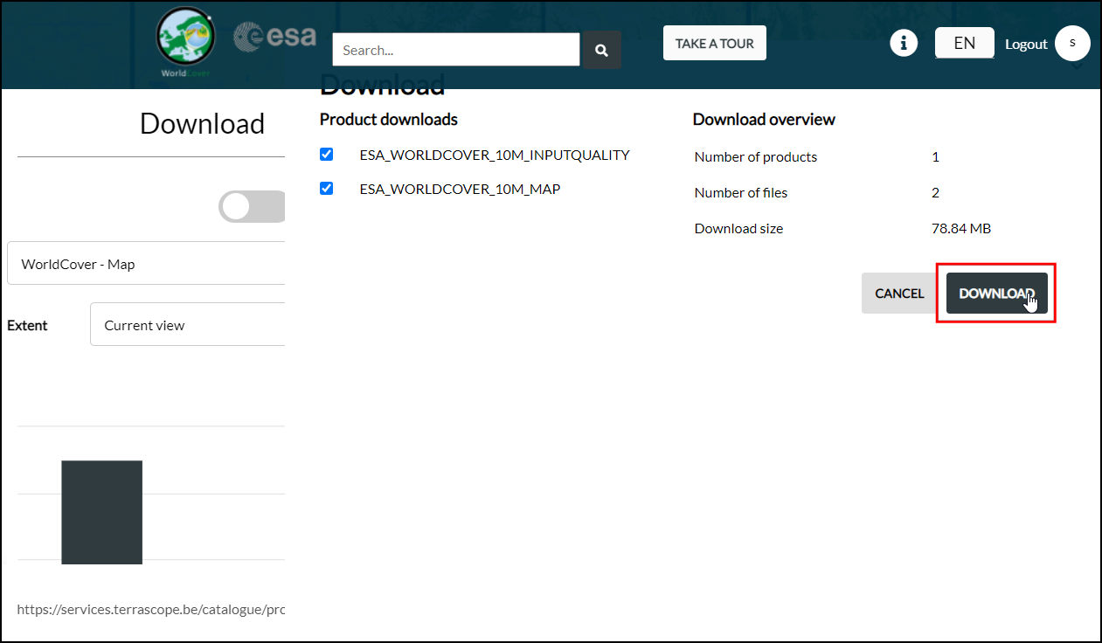Expand the chevron below the user avatar
Image resolution: width=1102 pixels, height=643 pixels.
coord(1077,66)
